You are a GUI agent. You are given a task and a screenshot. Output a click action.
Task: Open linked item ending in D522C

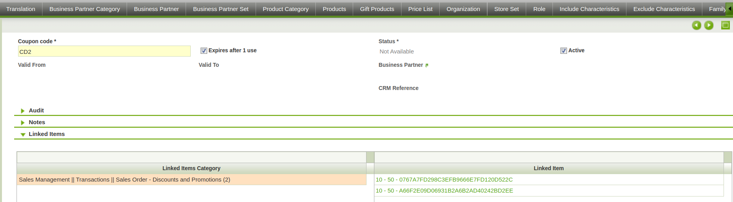[x=444, y=180]
